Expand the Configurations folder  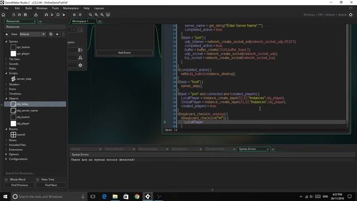pos(6,159)
